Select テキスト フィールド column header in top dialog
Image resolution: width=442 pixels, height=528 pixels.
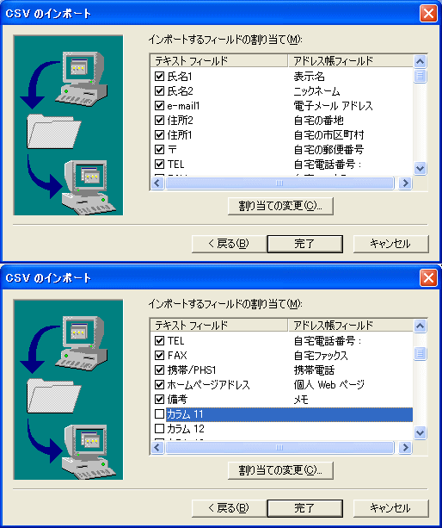219,61
